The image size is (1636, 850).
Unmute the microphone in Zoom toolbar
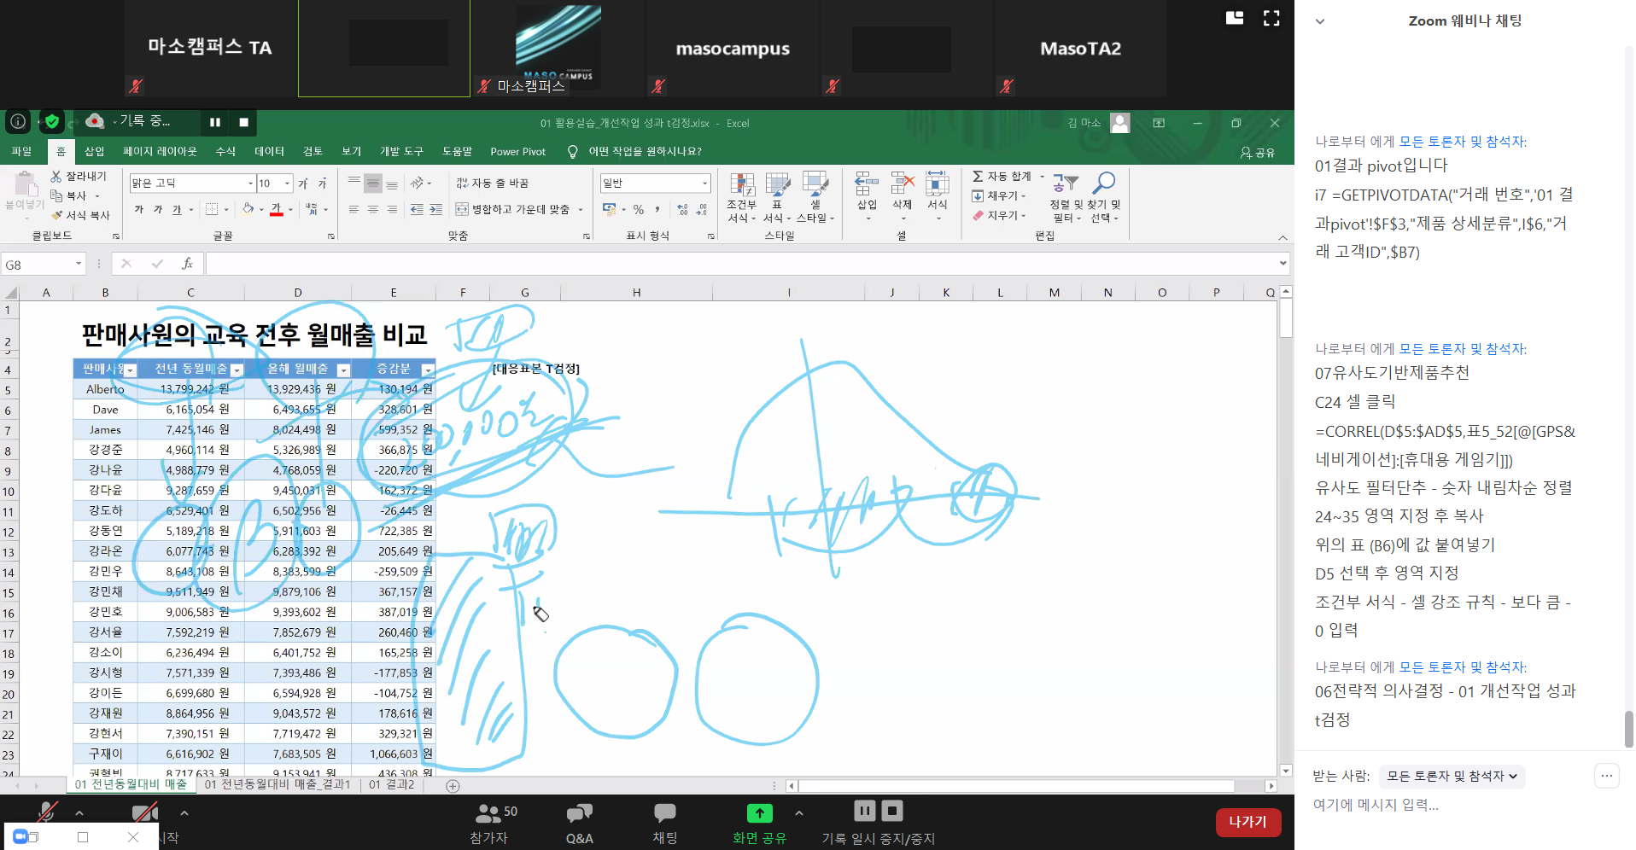click(x=47, y=813)
